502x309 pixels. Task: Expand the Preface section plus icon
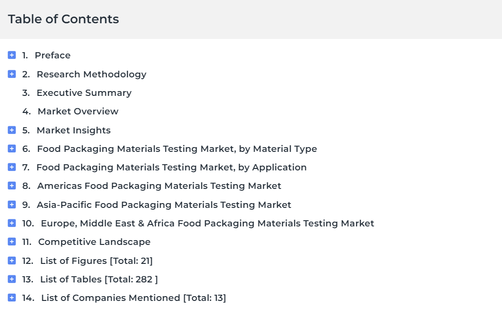click(12, 55)
